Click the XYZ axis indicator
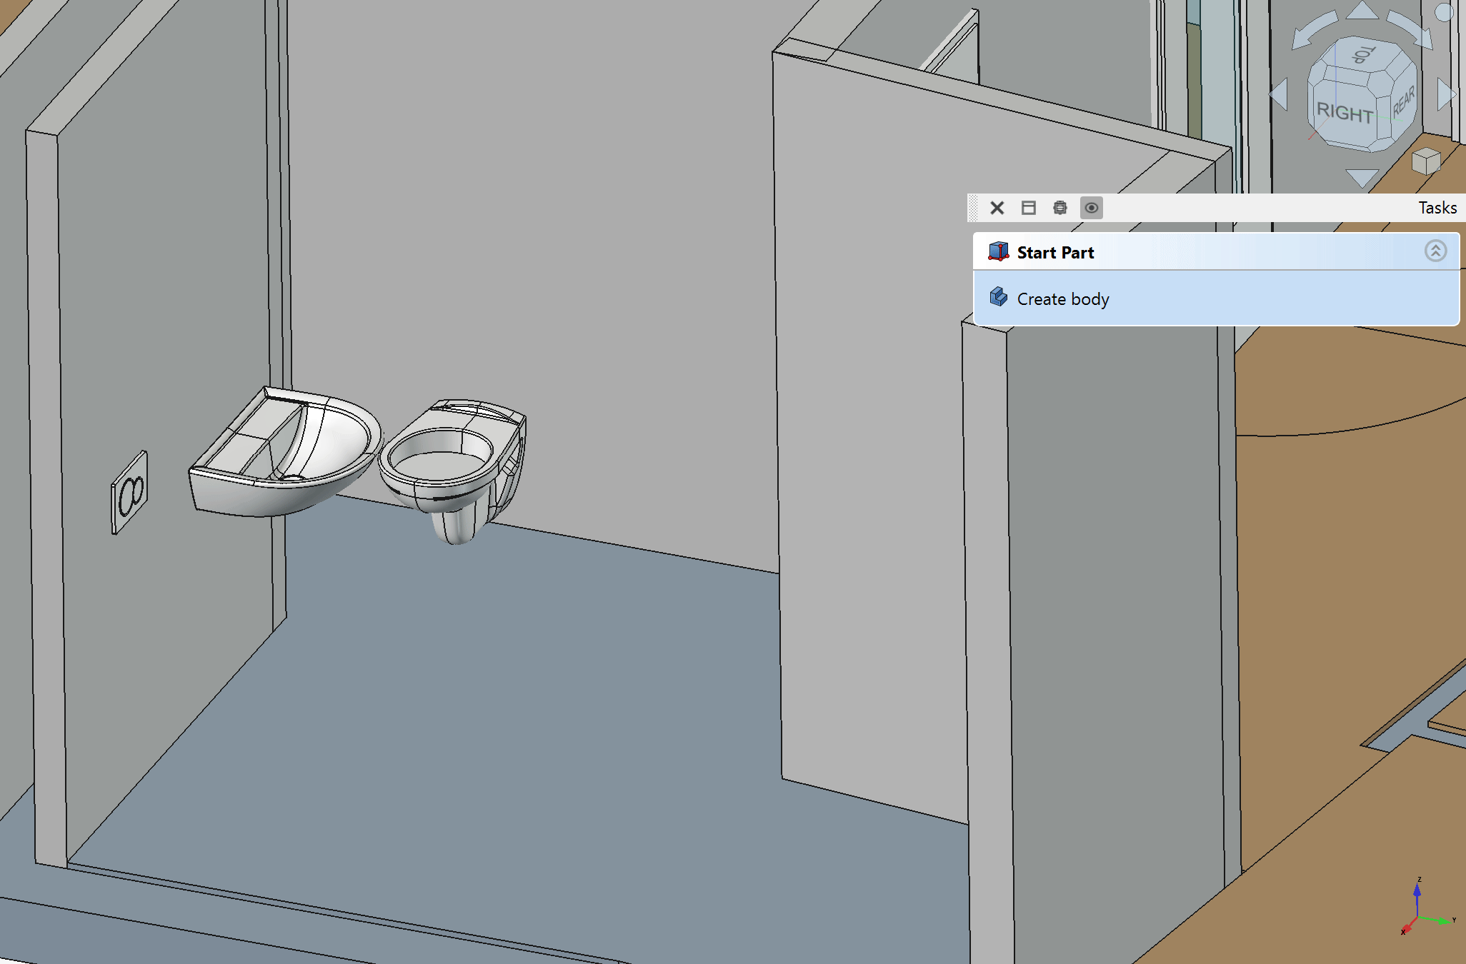Image resolution: width=1466 pixels, height=964 pixels. (1427, 907)
